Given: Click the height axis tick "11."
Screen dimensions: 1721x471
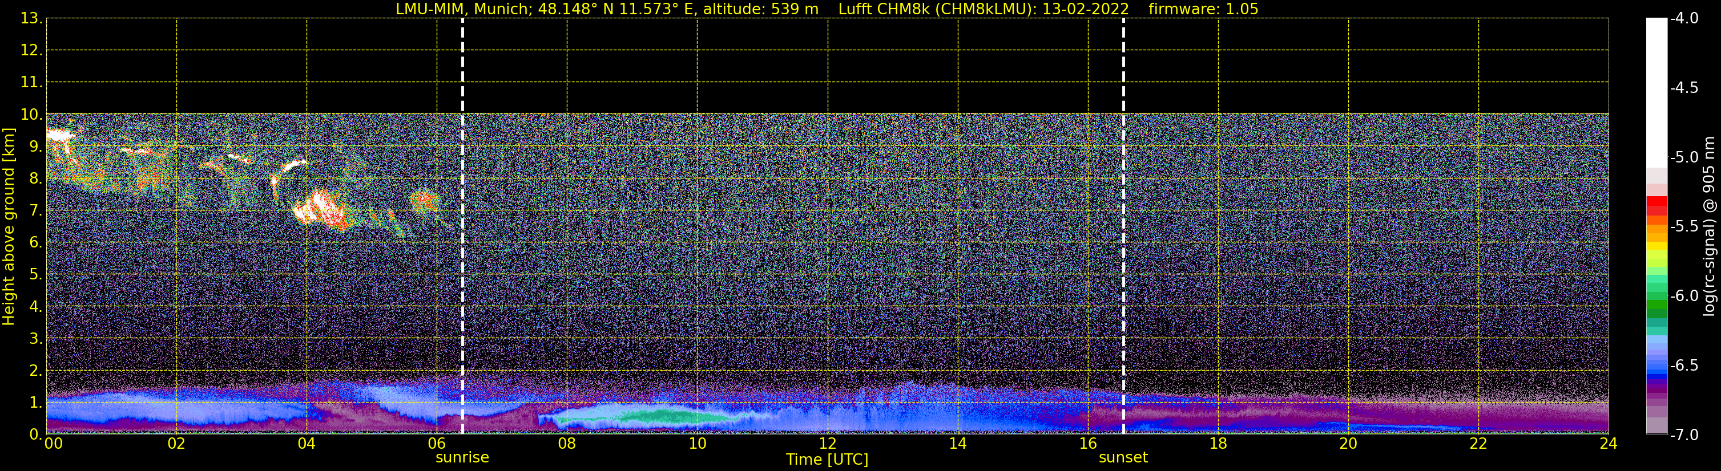Looking at the screenshot, I should click(x=31, y=83).
